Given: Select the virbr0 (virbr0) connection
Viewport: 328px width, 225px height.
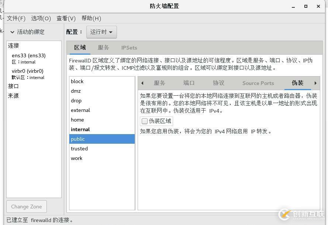Looking at the screenshot, I should click(28, 71).
